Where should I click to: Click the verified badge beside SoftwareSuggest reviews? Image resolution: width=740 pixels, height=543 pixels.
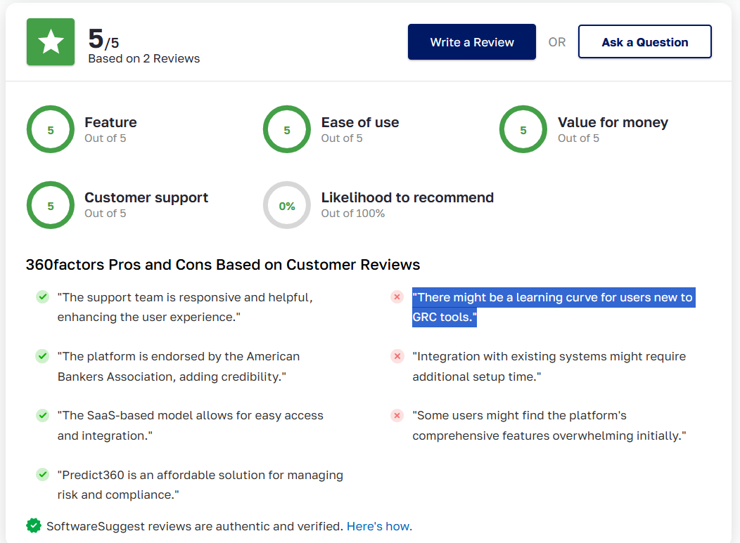click(34, 525)
